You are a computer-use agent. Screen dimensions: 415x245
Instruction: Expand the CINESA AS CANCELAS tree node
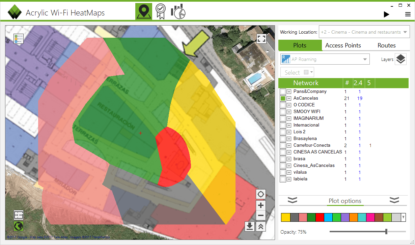pyautogui.click(x=289, y=152)
